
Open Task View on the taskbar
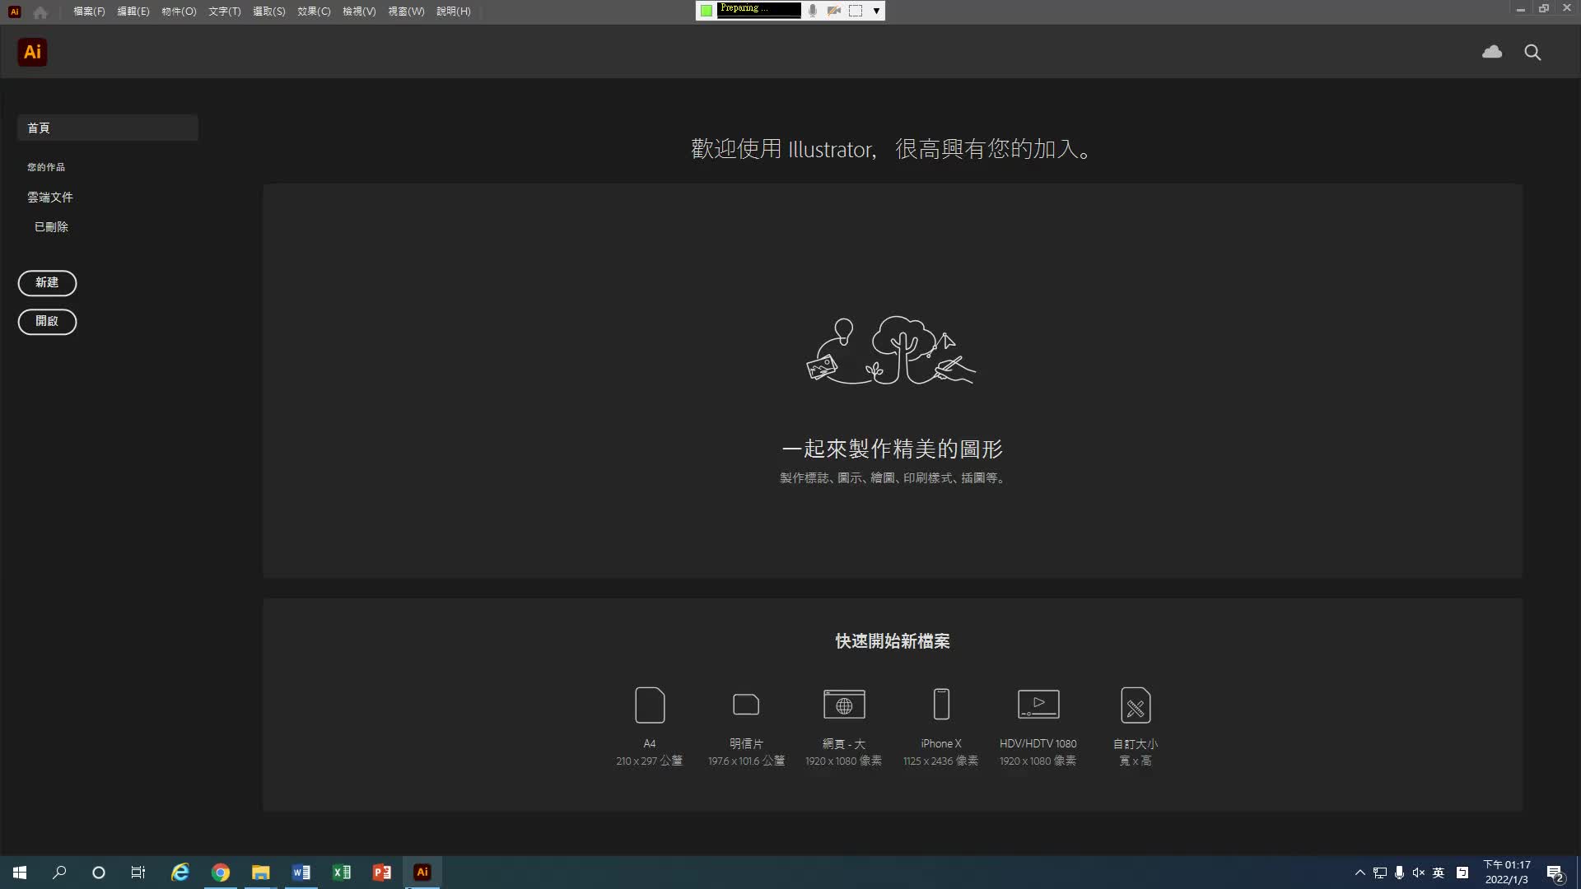point(138,873)
